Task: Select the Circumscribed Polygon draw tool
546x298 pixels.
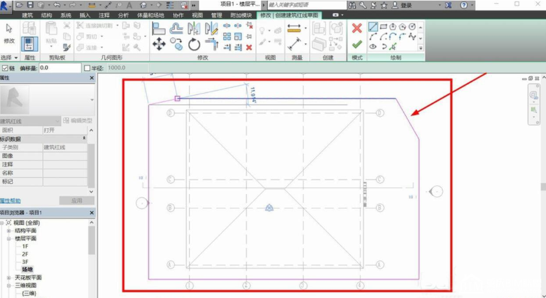Action: click(x=402, y=27)
